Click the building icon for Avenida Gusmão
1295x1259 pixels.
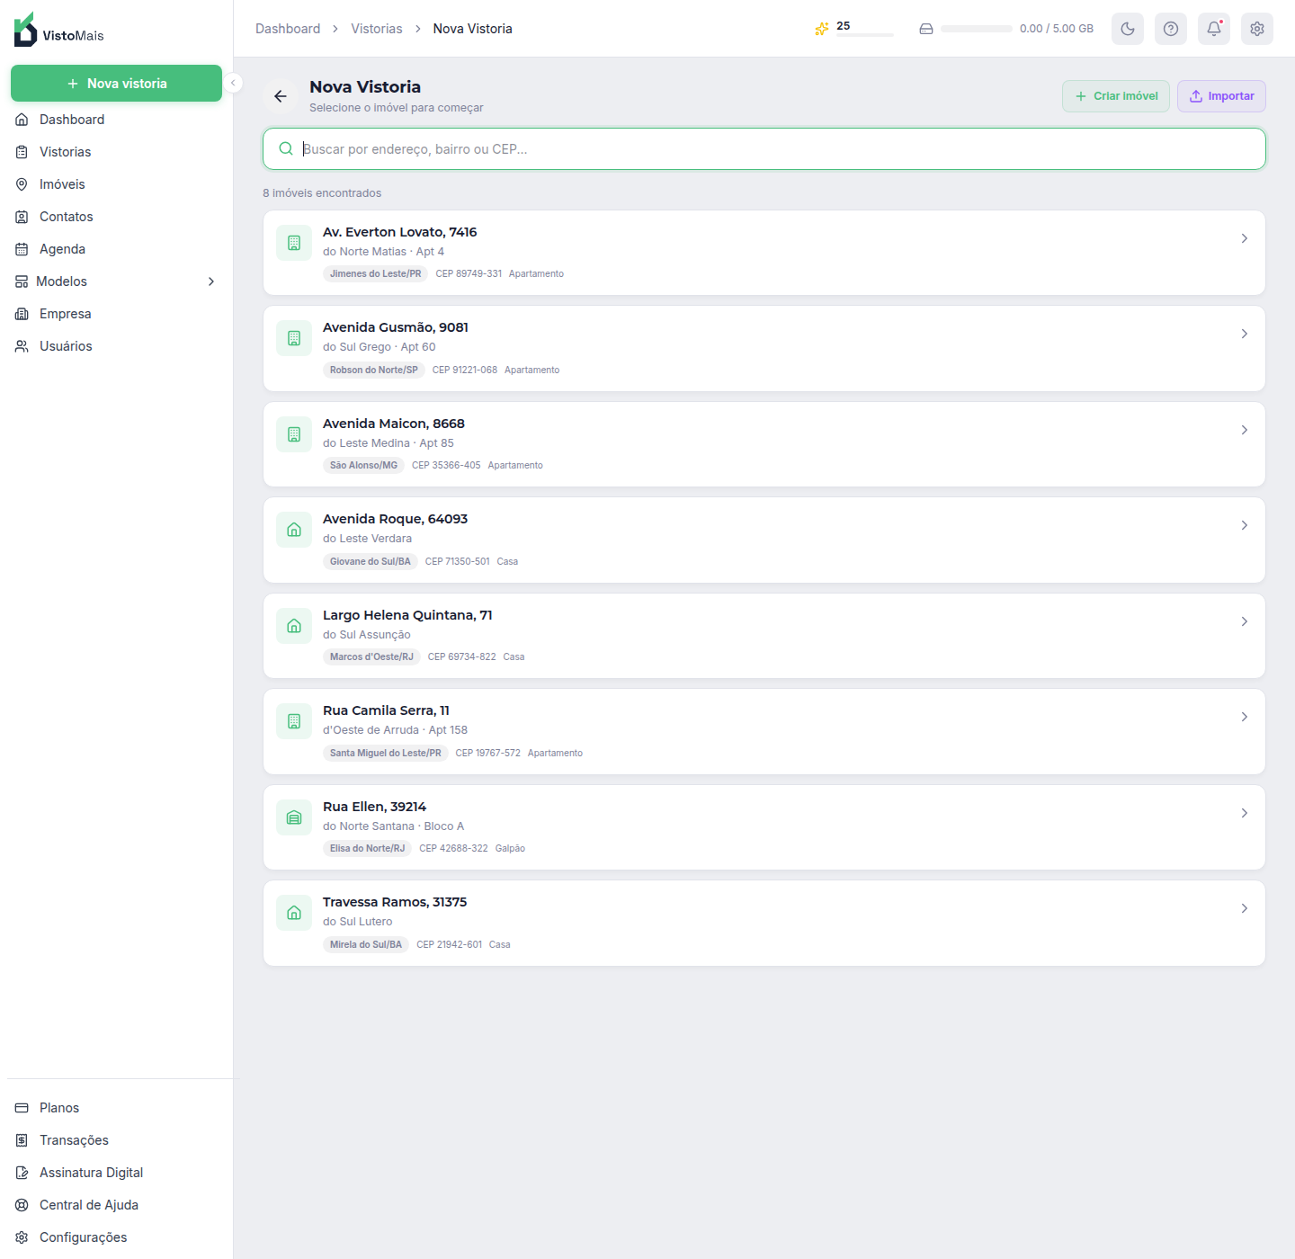pos(294,338)
